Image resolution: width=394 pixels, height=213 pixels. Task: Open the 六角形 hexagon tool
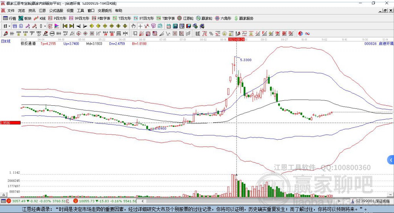(x=223, y=18)
